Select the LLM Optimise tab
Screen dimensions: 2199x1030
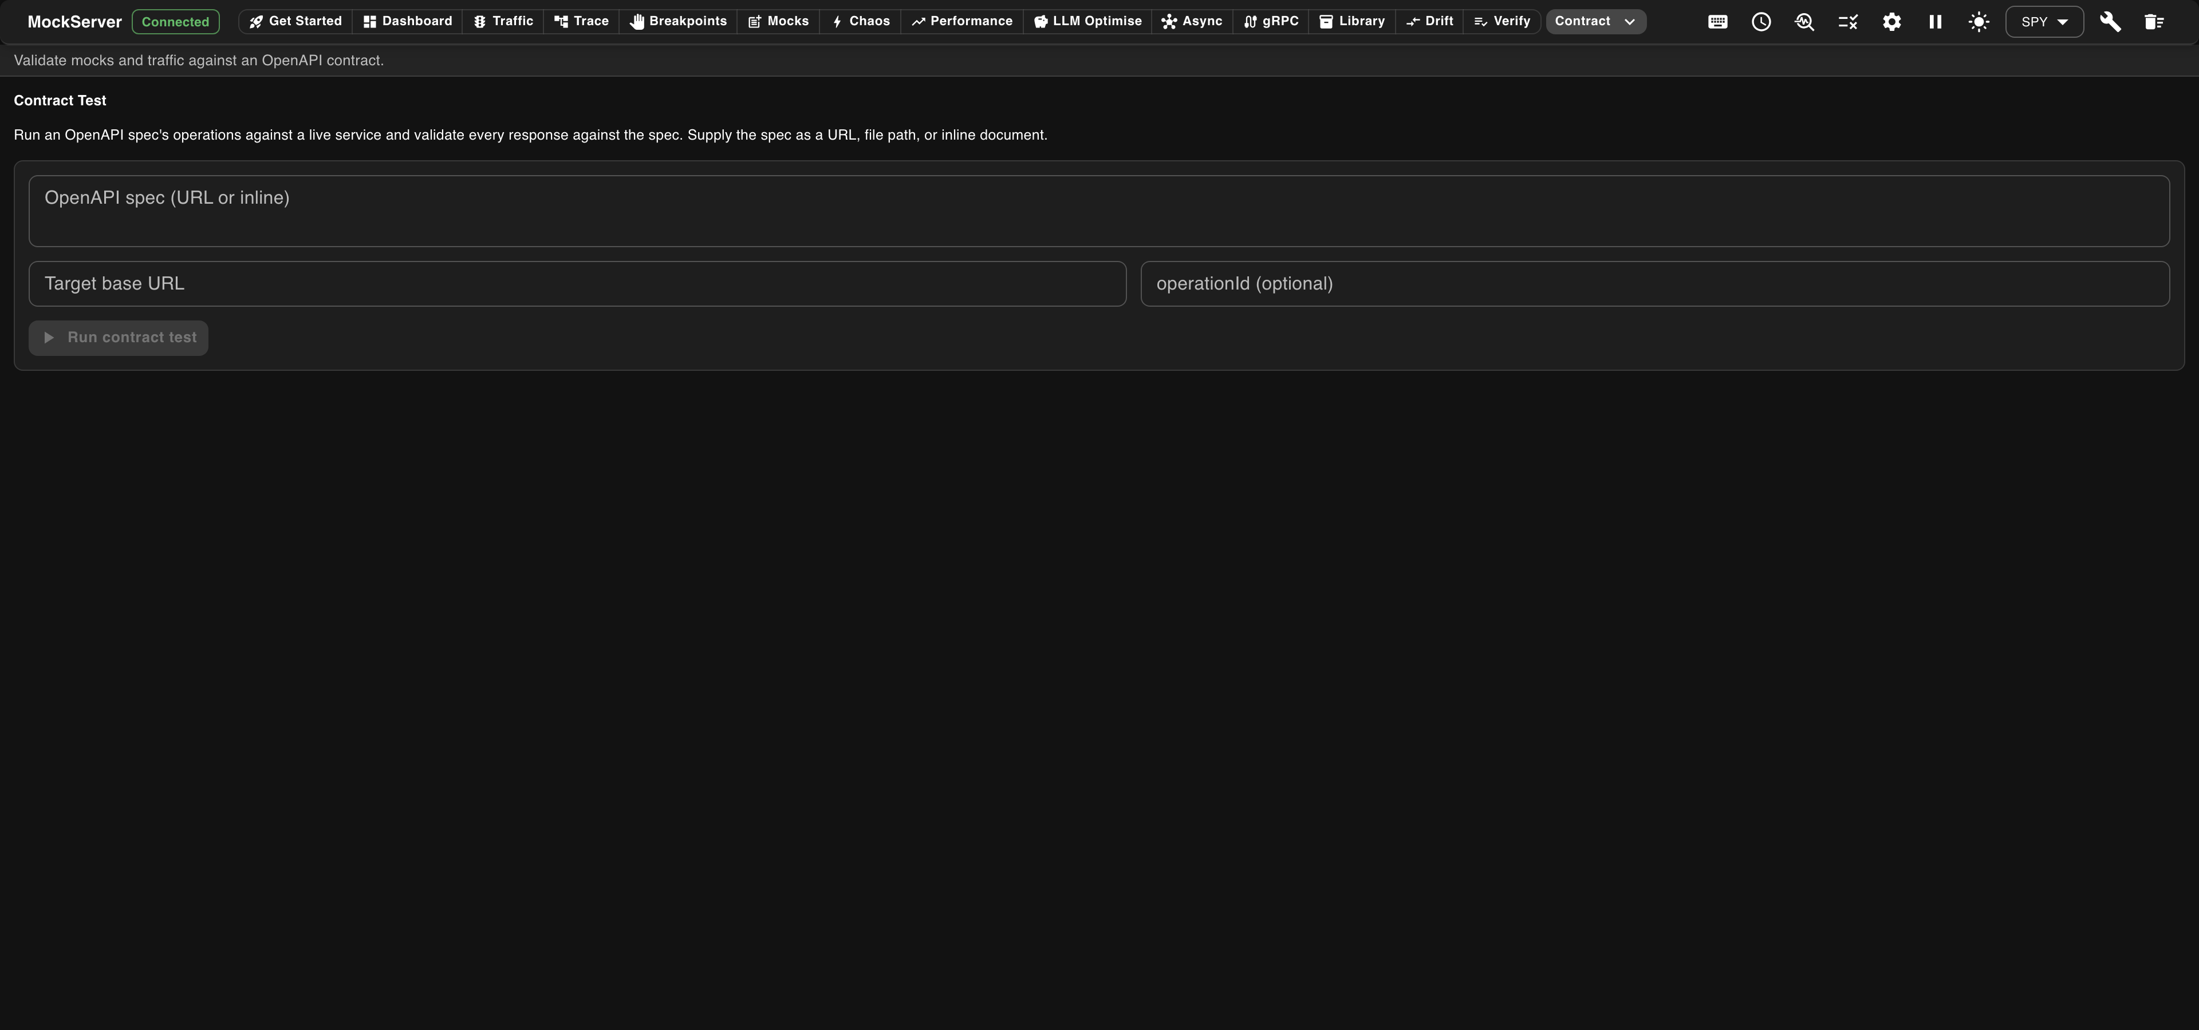(1087, 21)
